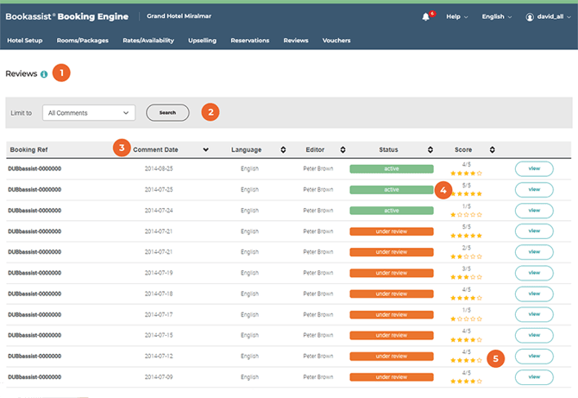Click the Status column sort icon
Image resolution: width=578 pixels, height=398 pixels.
pyautogui.click(x=429, y=149)
